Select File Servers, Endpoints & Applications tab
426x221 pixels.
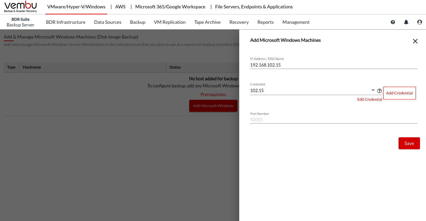pos(254,7)
